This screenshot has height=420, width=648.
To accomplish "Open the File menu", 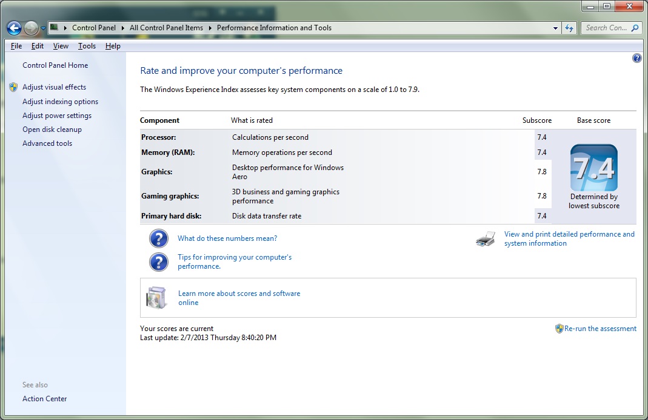I will [x=16, y=46].
